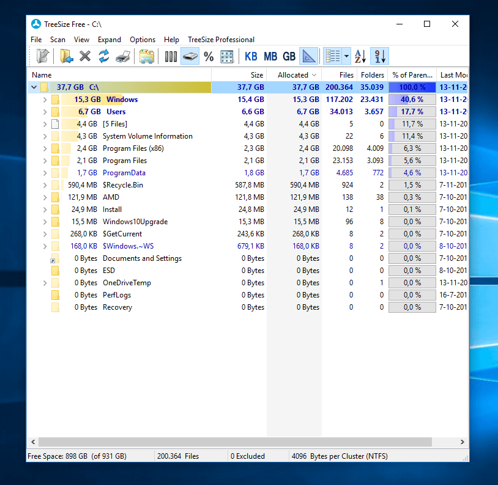Toggle the show columns details icon
This screenshot has height=485, width=498.
click(x=171, y=56)
